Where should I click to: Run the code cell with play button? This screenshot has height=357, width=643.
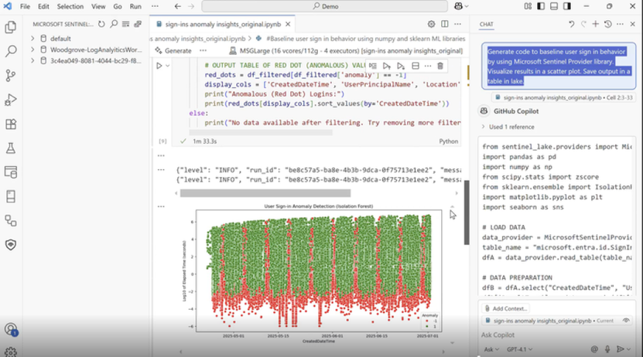[159, 66]
